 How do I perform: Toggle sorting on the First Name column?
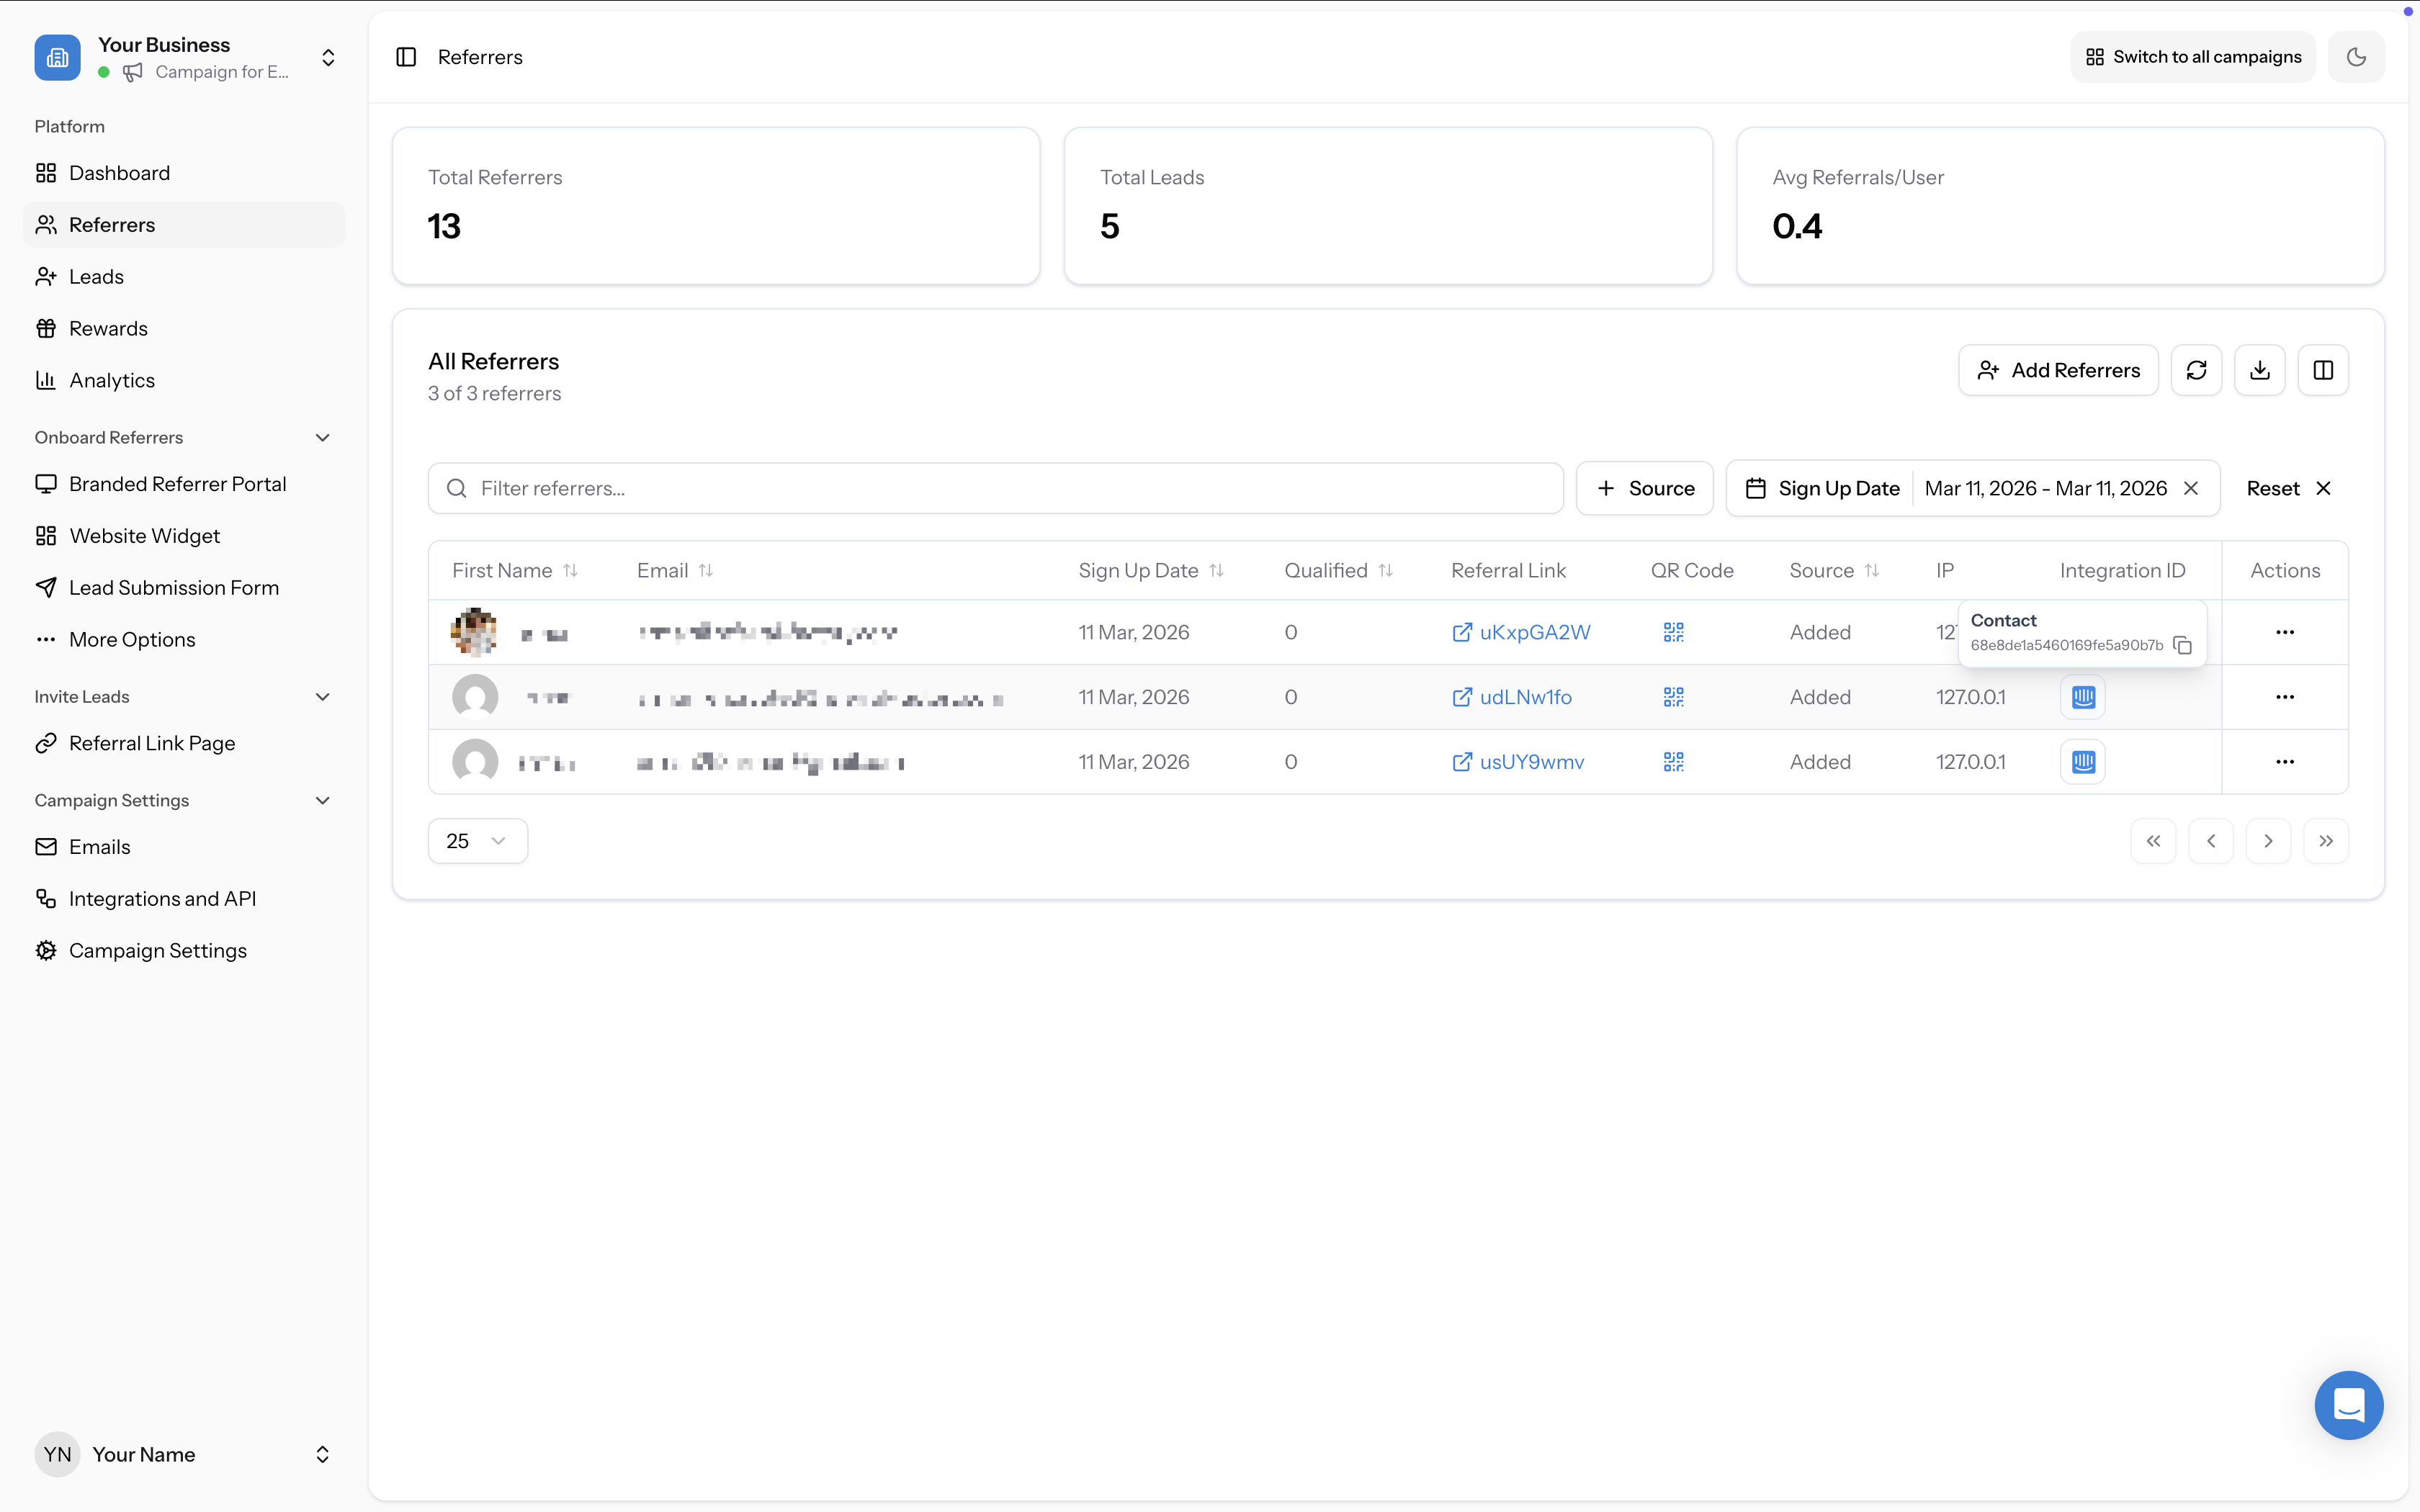(x=571, y=570)
